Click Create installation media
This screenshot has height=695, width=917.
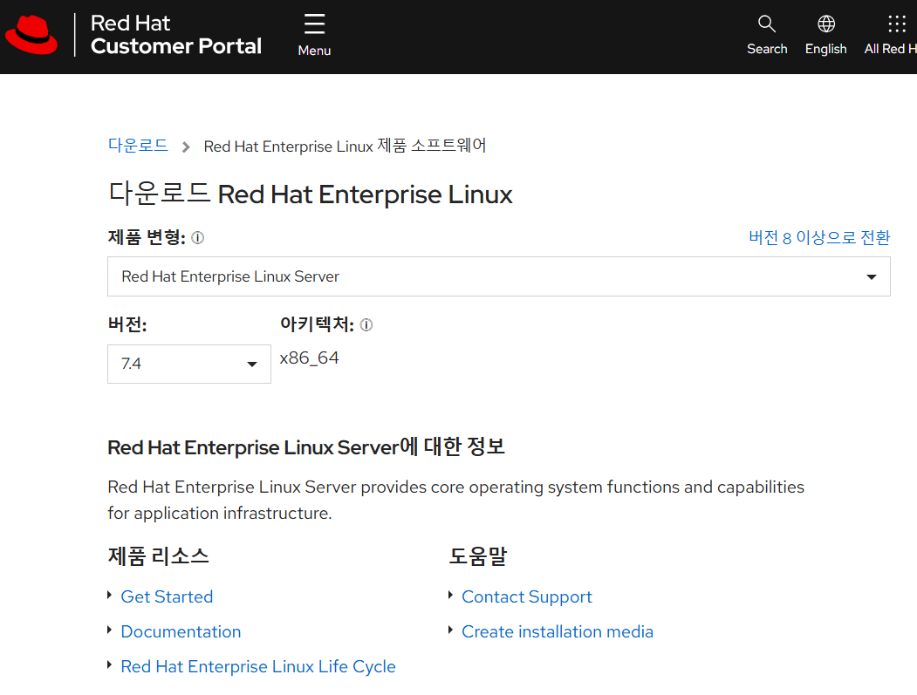557,631
